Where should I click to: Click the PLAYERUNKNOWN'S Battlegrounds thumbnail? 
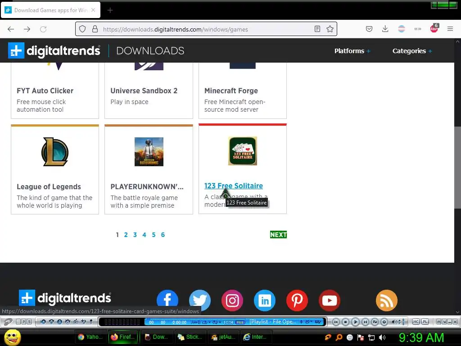149,152
